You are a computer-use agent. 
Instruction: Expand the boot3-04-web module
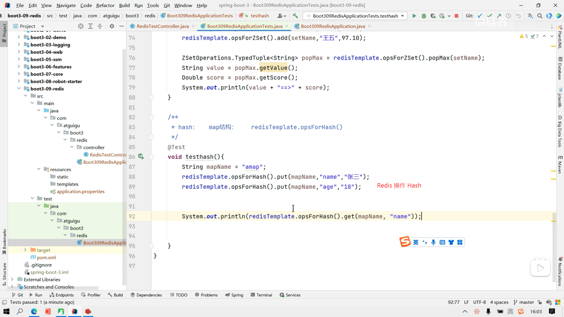[19, 52]
